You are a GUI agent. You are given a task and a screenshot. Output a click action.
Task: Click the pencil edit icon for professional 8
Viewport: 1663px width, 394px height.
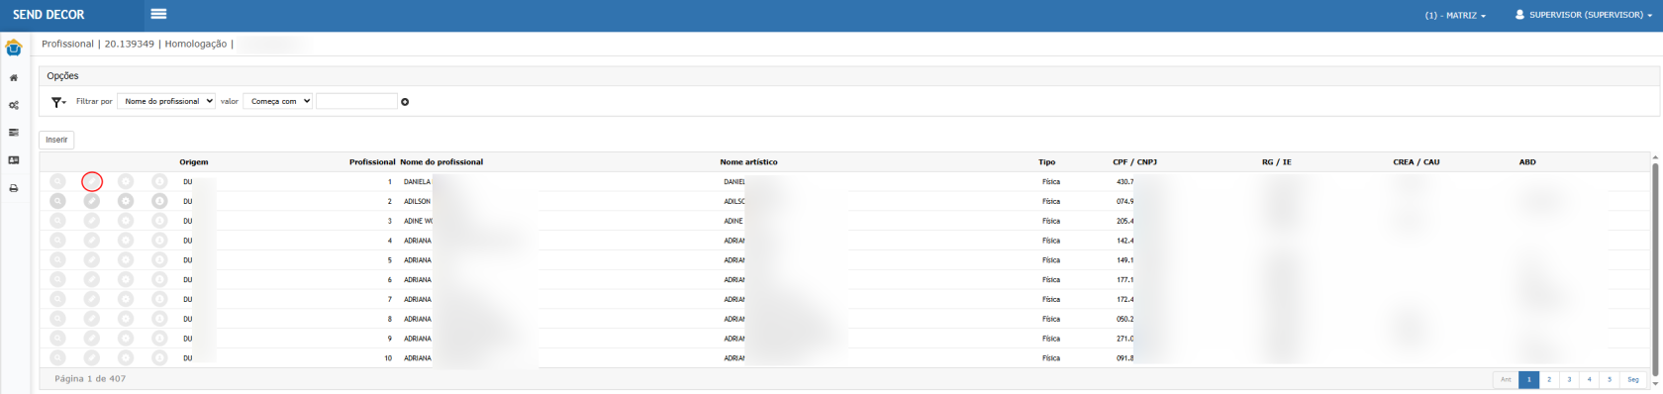click(x=92, y=319)
